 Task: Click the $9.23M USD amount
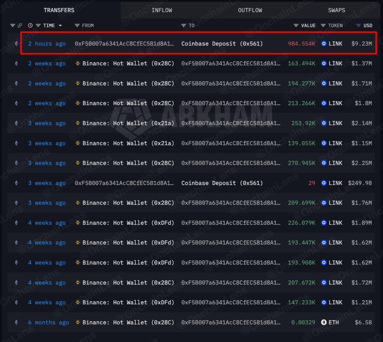point(362,44)
